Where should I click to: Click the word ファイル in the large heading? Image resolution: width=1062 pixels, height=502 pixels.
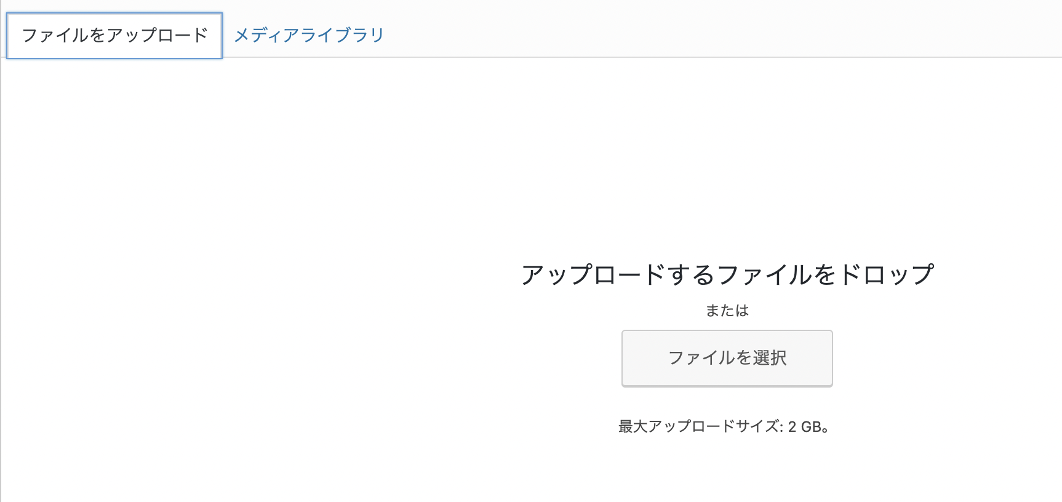coord(765,274)
